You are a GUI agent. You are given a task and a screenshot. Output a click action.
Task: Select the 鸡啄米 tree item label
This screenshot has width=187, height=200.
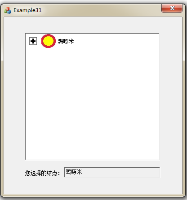[66, 41]
